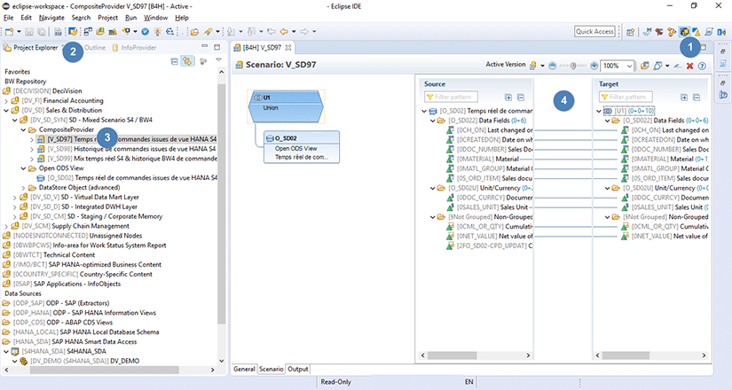Select [0MATERIAL] field in Target list
Image resolution: width=732 pixels, height=390 pixels.
click(x=665, y=159)
